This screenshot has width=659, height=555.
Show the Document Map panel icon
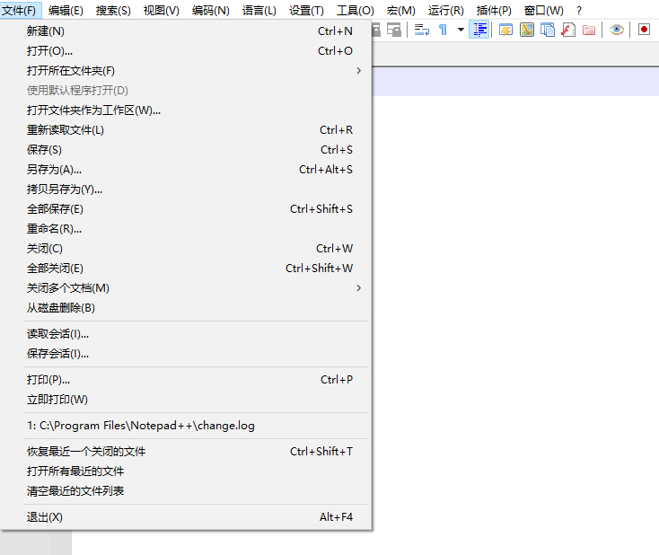coord(527,30)
